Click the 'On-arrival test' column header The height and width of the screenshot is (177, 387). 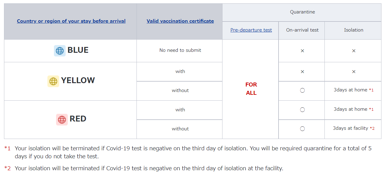(302, 30)
